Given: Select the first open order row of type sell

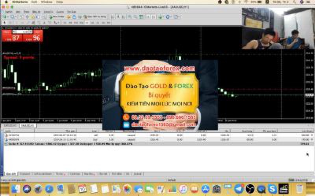Looking at the screenshot, I should tap(159, 135).
